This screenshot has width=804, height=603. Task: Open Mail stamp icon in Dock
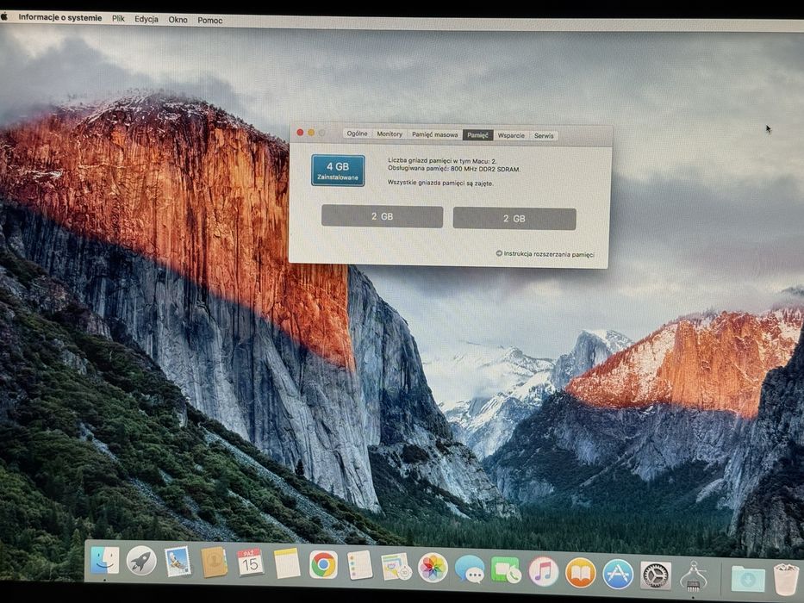178,562
